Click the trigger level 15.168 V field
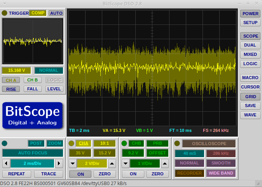The image size is (262, 187). pos(16,70)
